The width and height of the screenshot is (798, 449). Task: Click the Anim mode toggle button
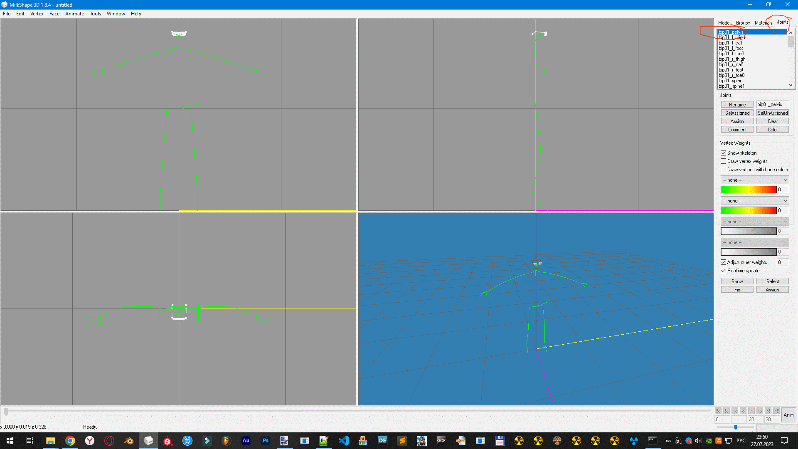click(x=788, y=415)
